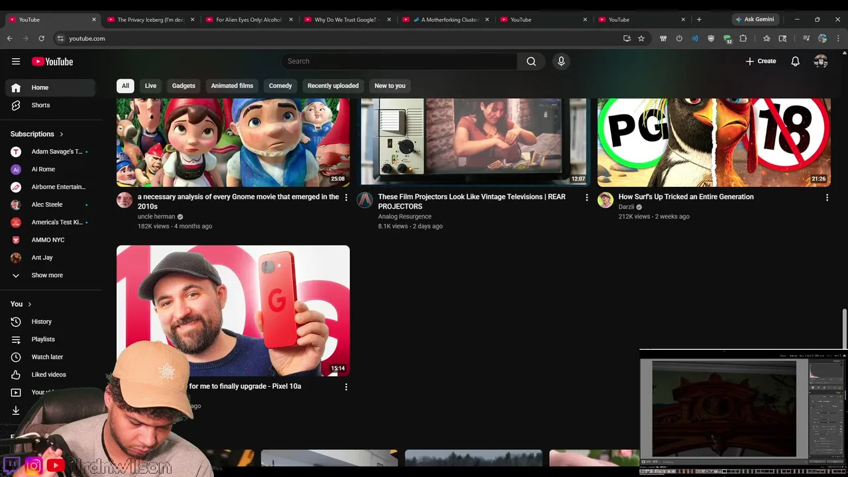The image size is (848, 477).
Task: Open the browser extensions puzzle icon
Action: (743, 38)
